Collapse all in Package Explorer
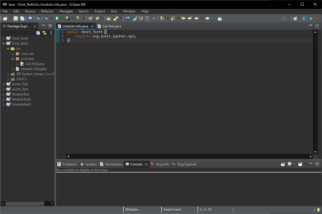The height and width of the screenshot is (214, 322). pyautogui.click(x=38, y=33)
